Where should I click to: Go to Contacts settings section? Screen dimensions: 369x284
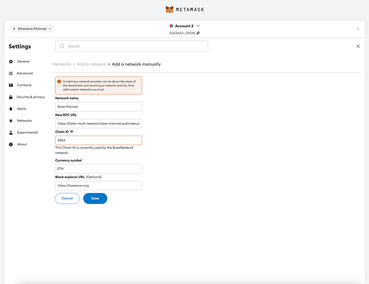pyautogui.click(x=24, y=85)
